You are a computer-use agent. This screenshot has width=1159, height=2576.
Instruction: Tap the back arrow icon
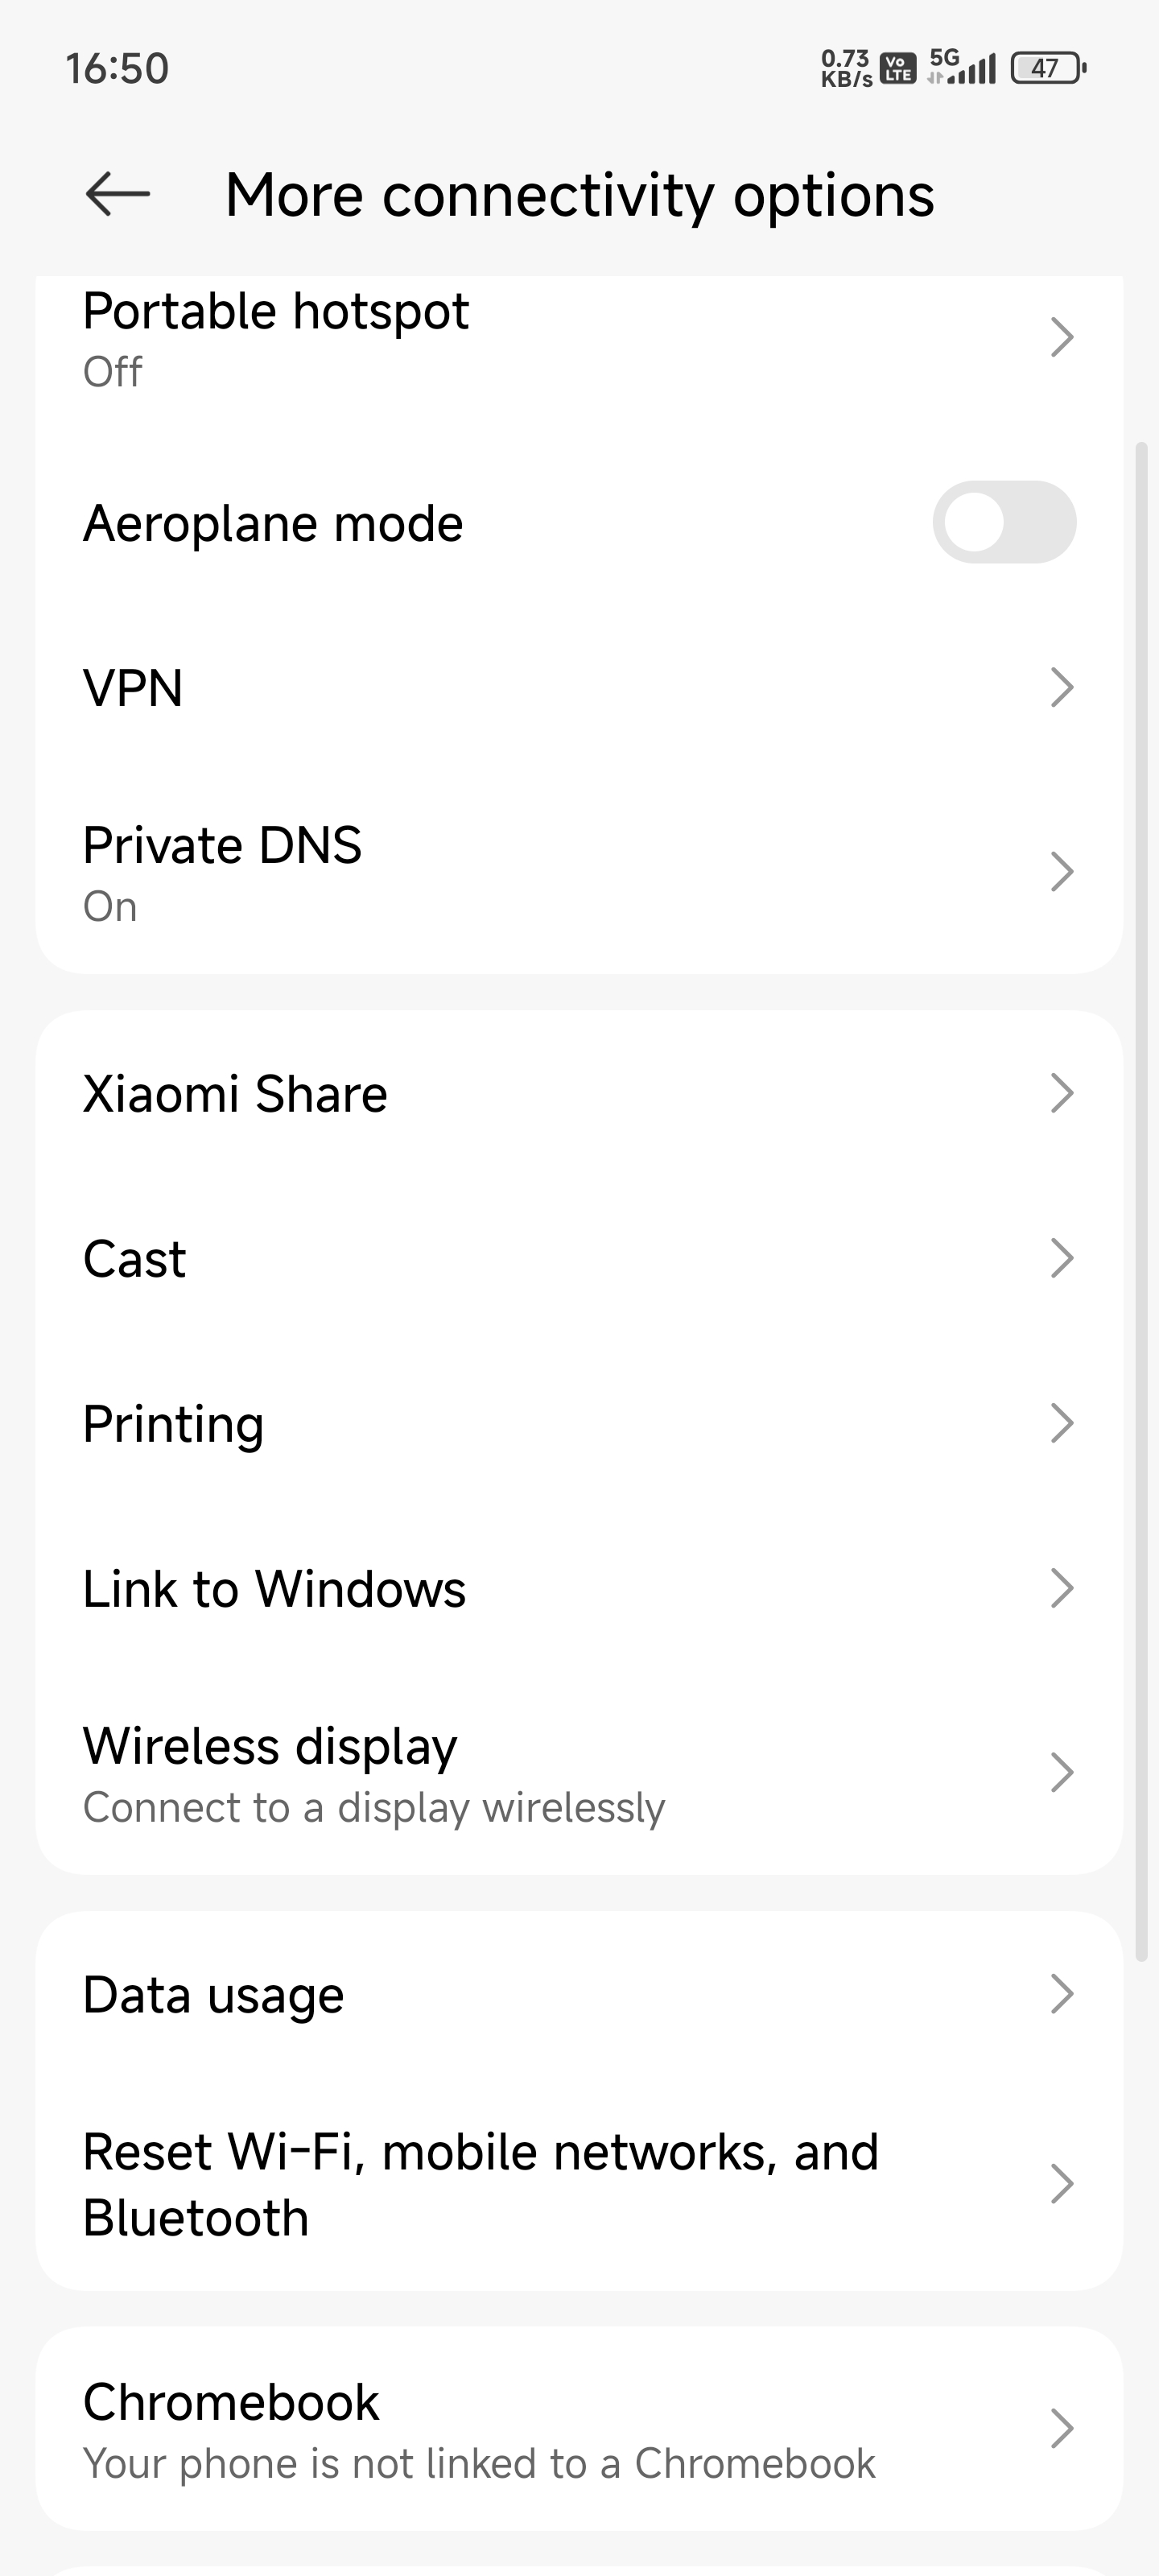click(x=118, y=194)
